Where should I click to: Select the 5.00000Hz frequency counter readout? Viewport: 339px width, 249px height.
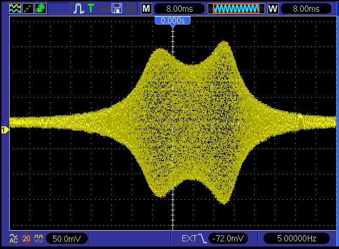(297, 239)
